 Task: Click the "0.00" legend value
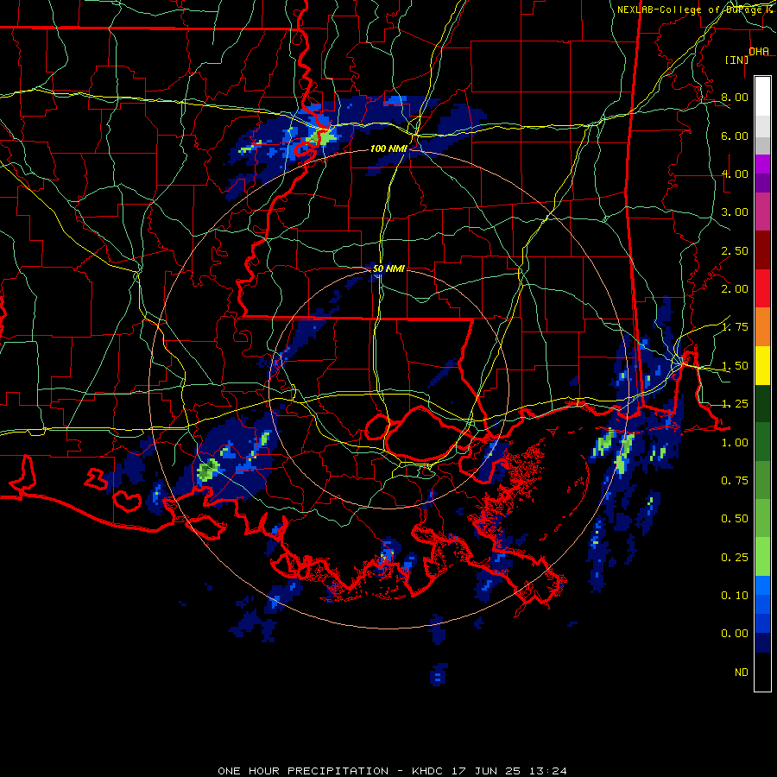click(x=735, y=634)
